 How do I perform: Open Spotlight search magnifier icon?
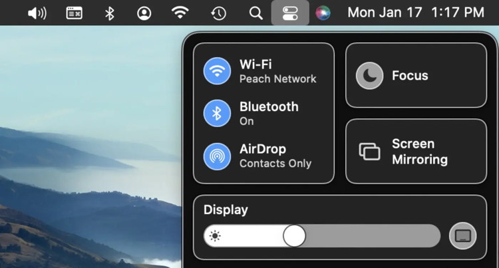[x=256, y=13]
